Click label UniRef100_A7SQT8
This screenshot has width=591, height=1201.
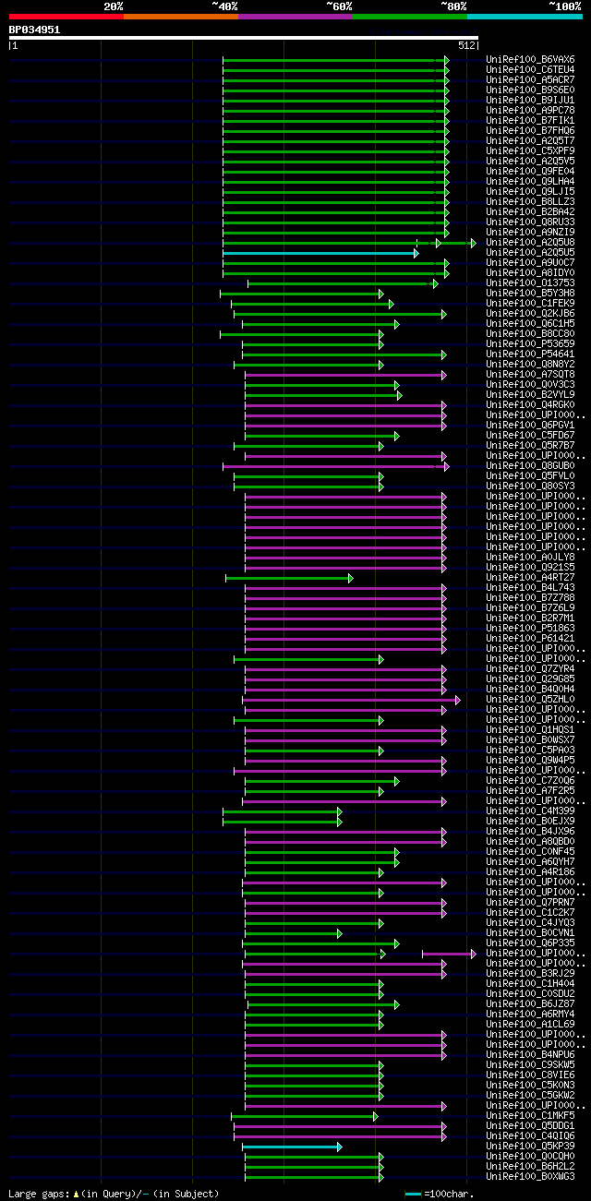coord(530,375)
